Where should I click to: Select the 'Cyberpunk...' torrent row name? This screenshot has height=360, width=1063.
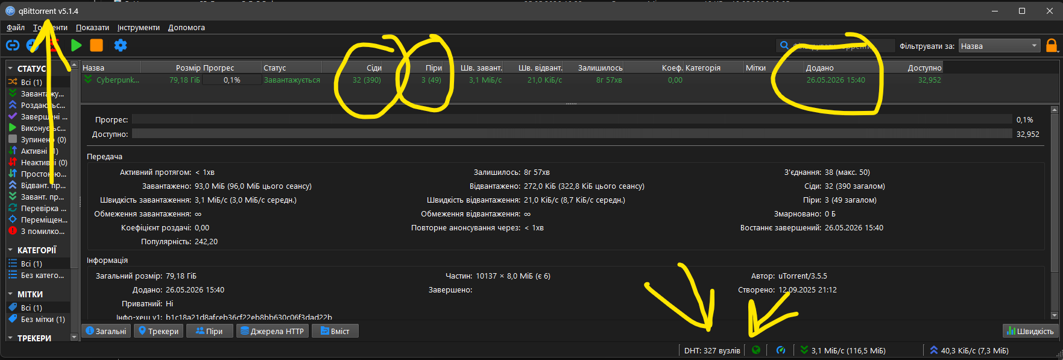point(118,80)
